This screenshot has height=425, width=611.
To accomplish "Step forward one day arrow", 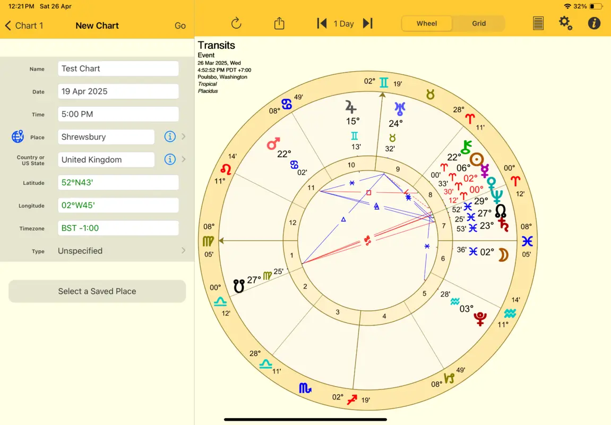I will point(367,23).
